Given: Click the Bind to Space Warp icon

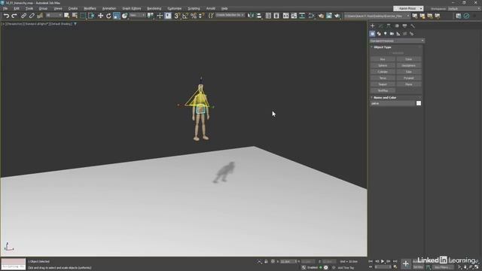Looking at the screenshot, I should pyautogui.click(x=40, y=16).
